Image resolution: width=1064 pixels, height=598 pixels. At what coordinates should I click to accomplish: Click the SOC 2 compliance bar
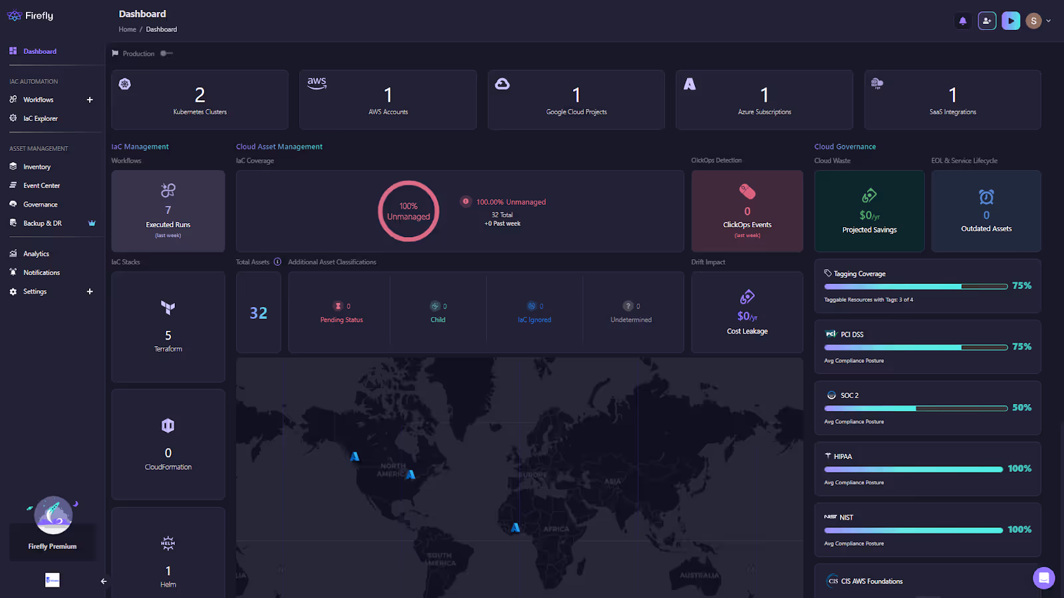(916, 409)
